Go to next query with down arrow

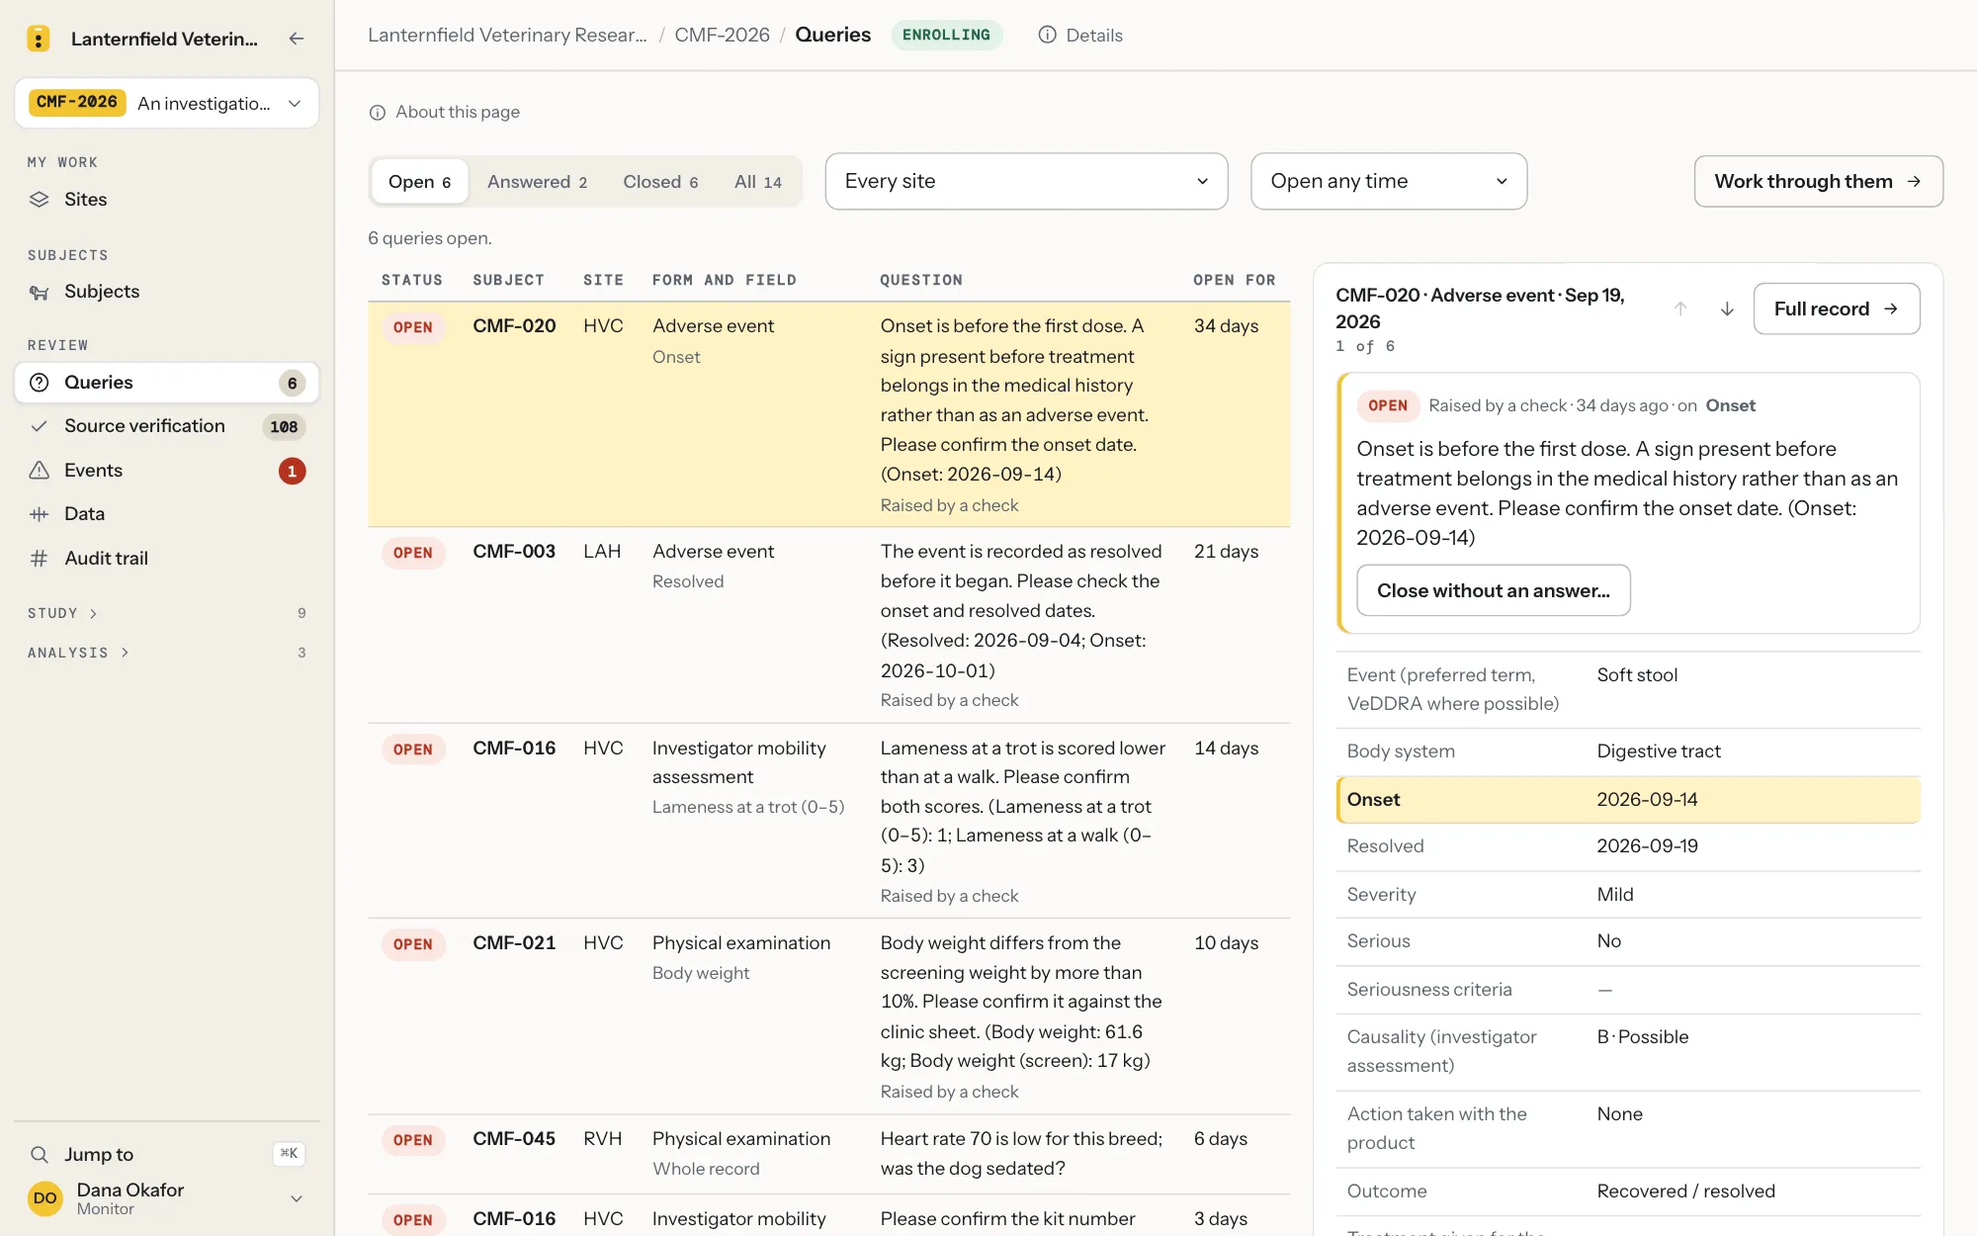pyautogui.click(x=1727, y=309)
